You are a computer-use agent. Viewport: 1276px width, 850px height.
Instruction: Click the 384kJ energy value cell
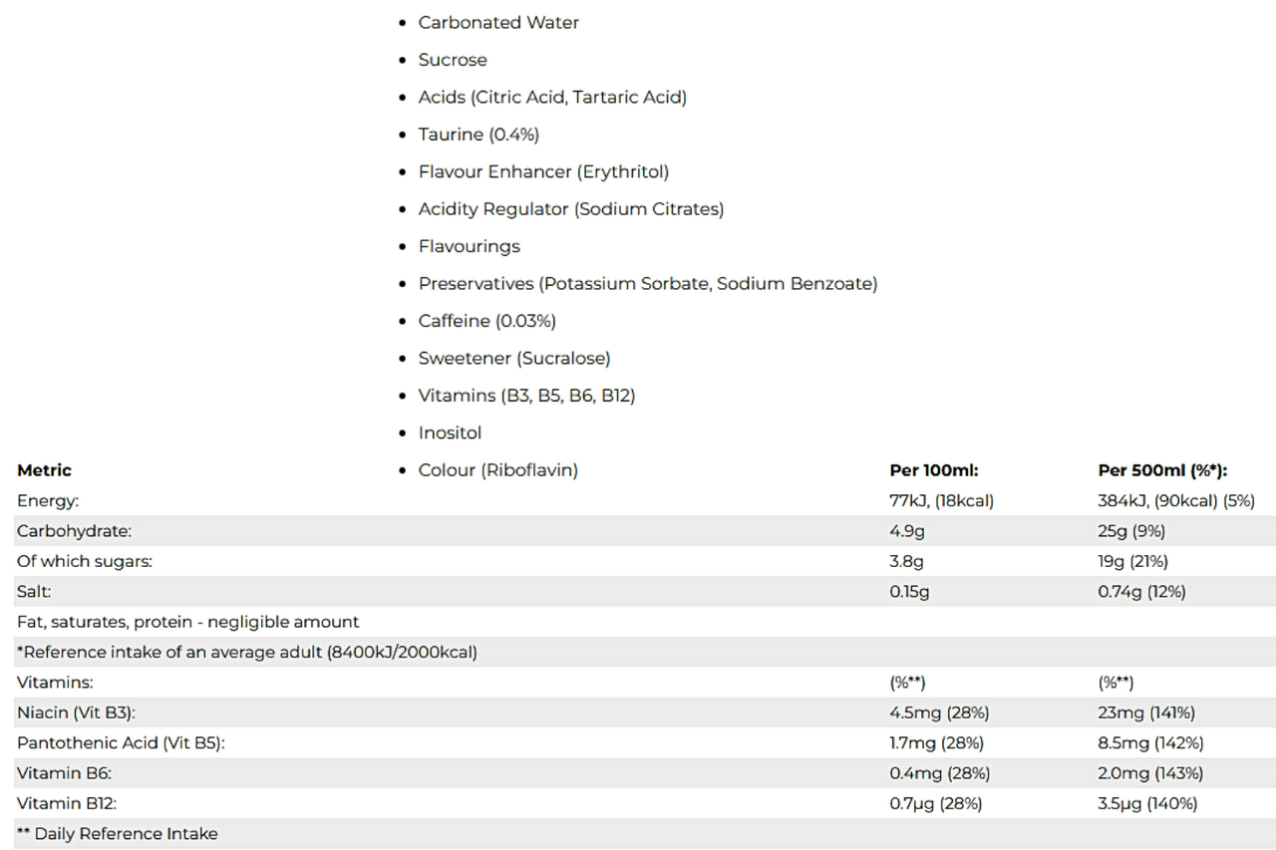pos(1176,501)
